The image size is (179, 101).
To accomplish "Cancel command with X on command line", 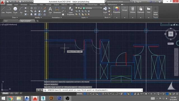I will pyautogui.click(x=39, y=90).
